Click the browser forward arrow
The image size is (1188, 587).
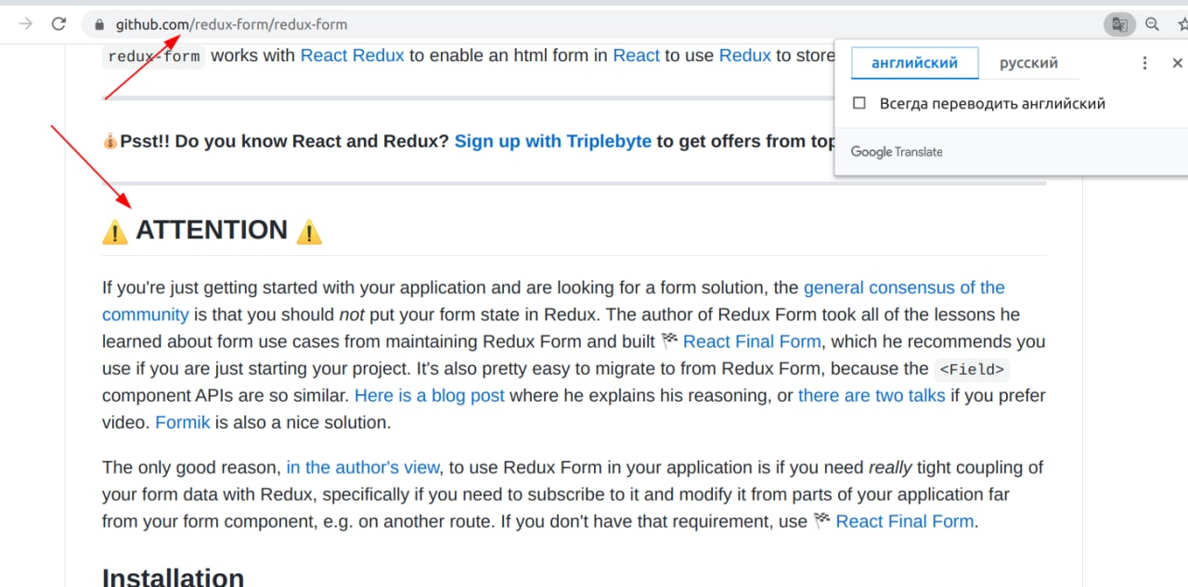[x=26, y=24]
